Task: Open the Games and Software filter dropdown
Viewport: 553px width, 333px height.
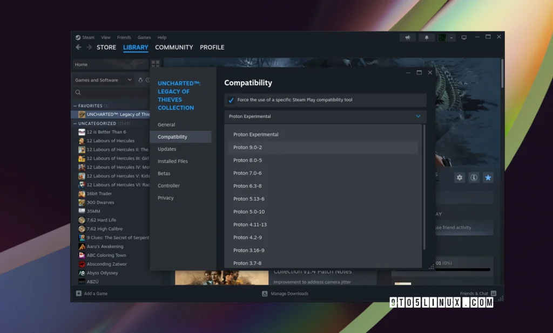Action: click(103, 80)
